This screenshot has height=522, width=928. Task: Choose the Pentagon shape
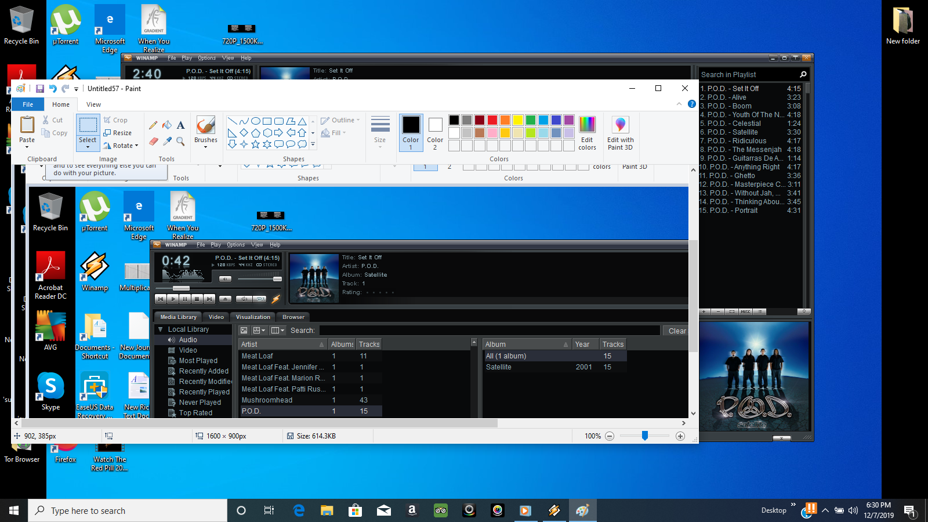(255, 133)
